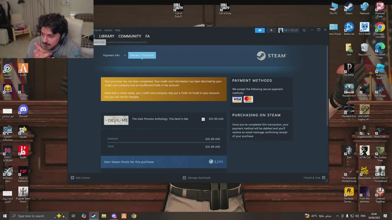Open the Steam announcements megaphone button
The image size is (392, 220).
[260, 30]
